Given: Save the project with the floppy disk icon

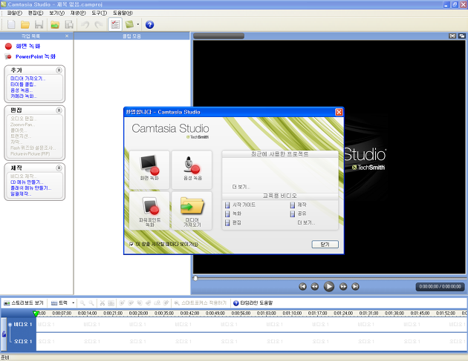Looking at the screenshot, I should tap(39, 24).
